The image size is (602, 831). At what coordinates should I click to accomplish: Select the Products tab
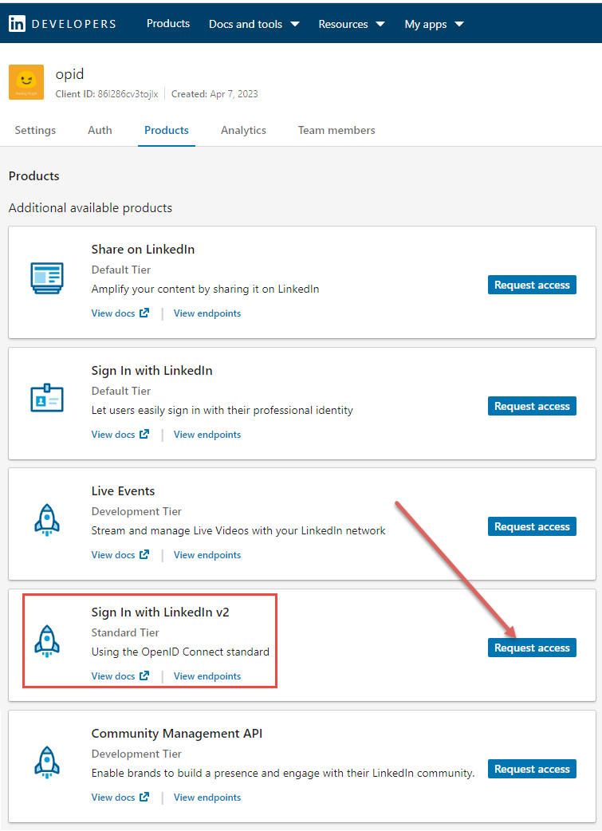[x=167, y=130]
